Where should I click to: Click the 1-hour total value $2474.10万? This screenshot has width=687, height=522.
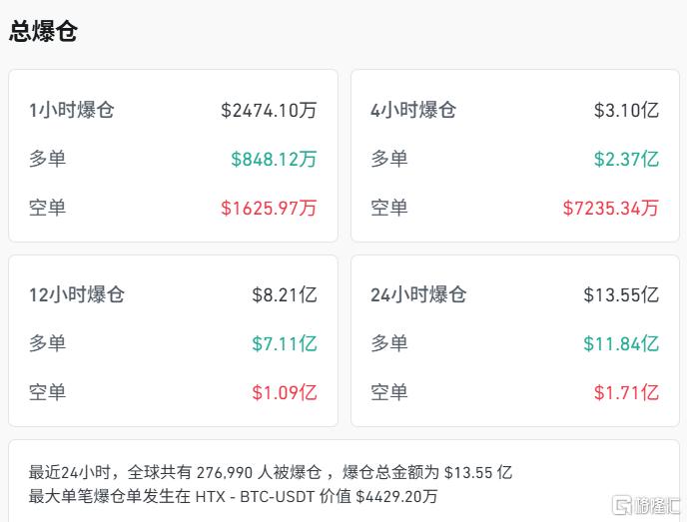(x=269, y=109)
